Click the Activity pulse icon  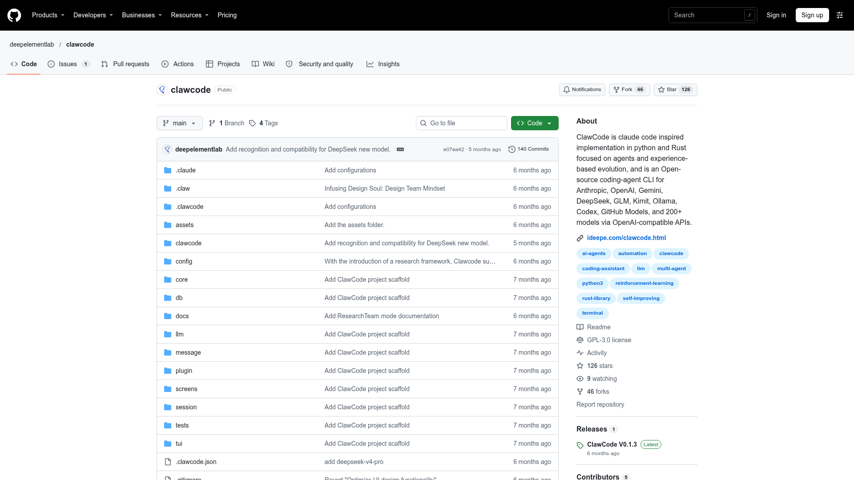[580, 353]
